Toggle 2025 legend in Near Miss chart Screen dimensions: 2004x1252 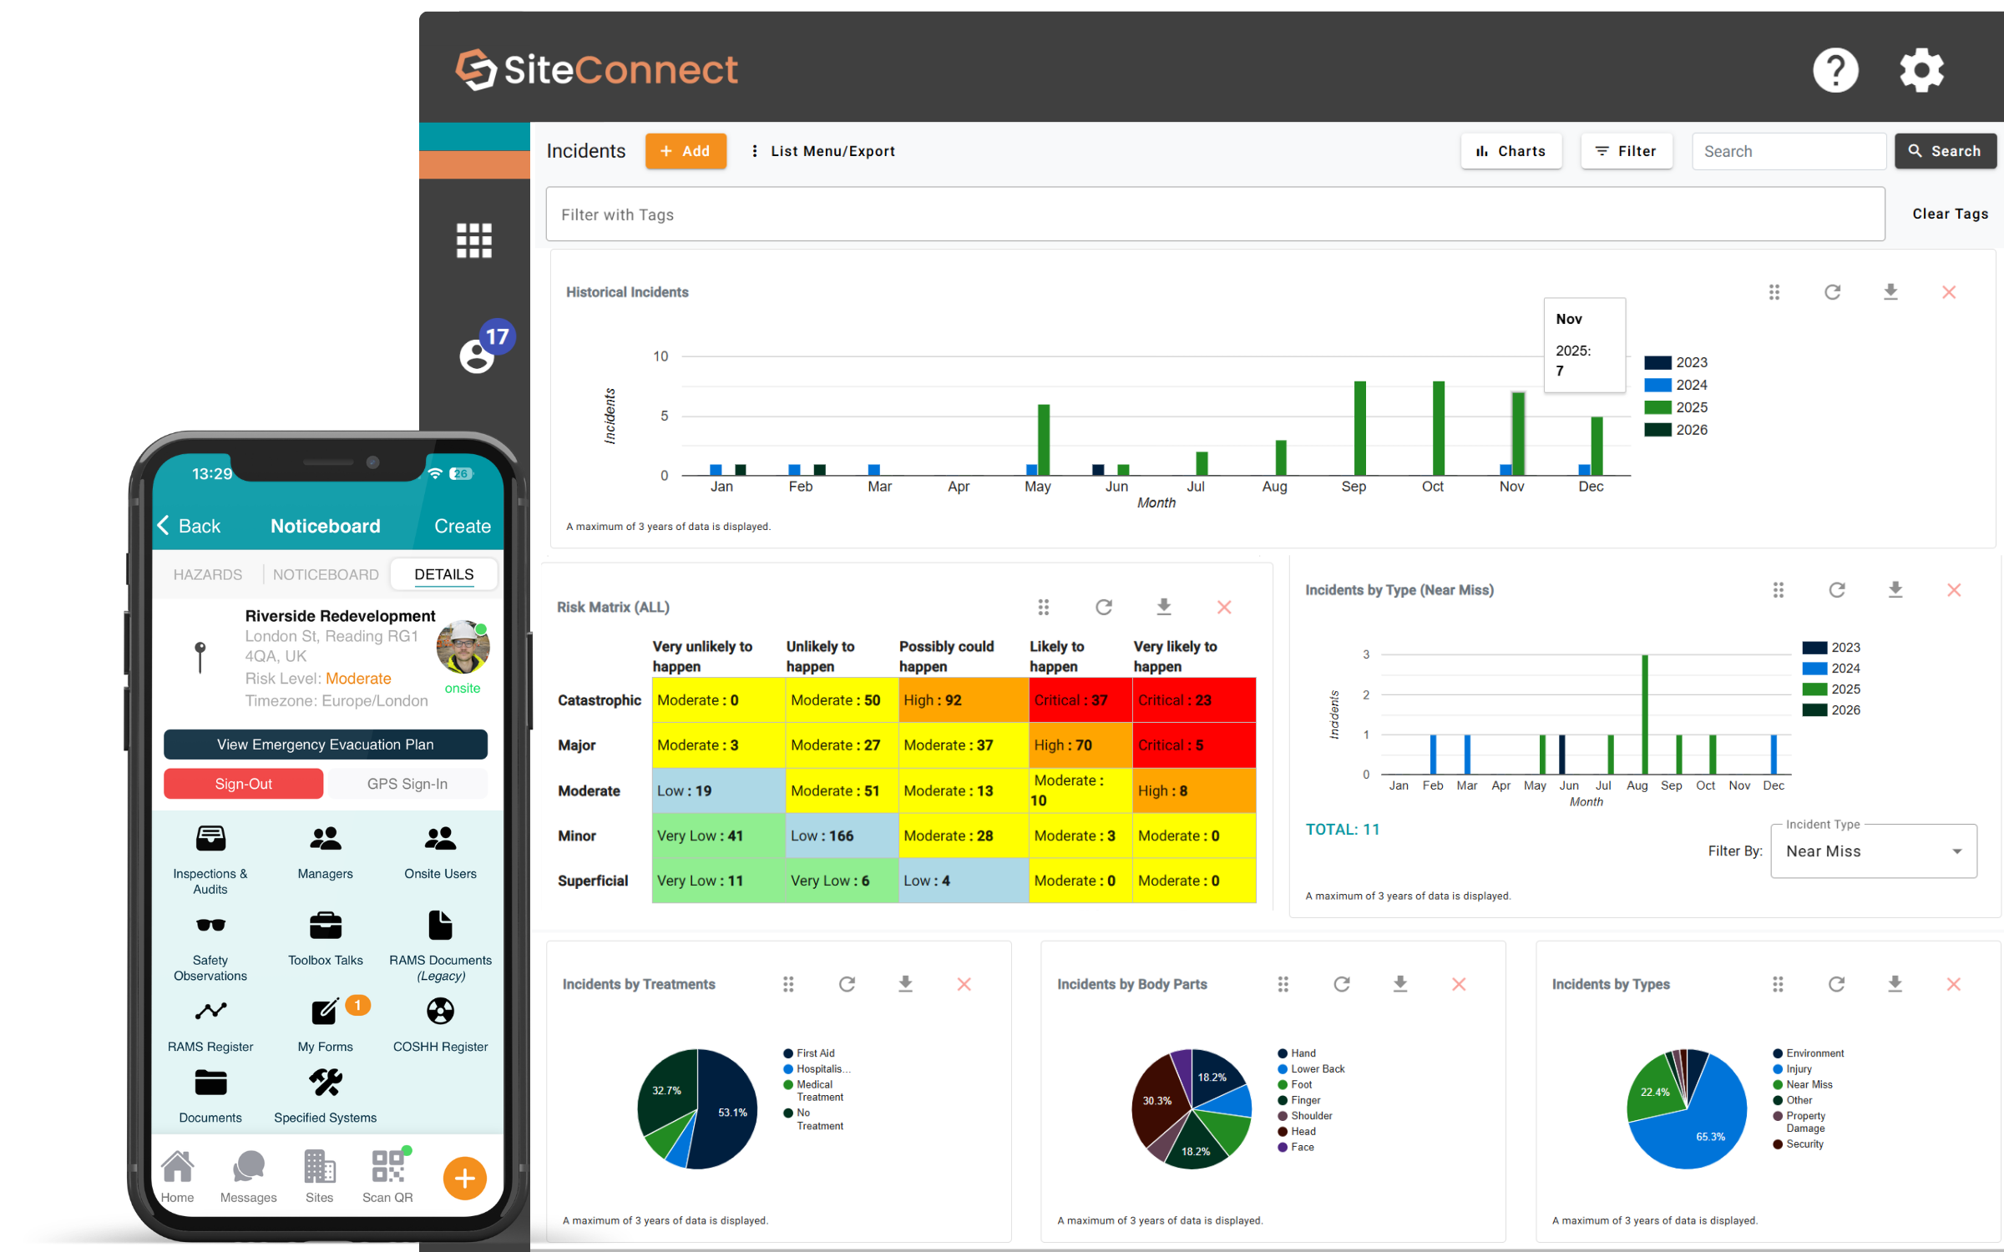(x=1830, y=689)
